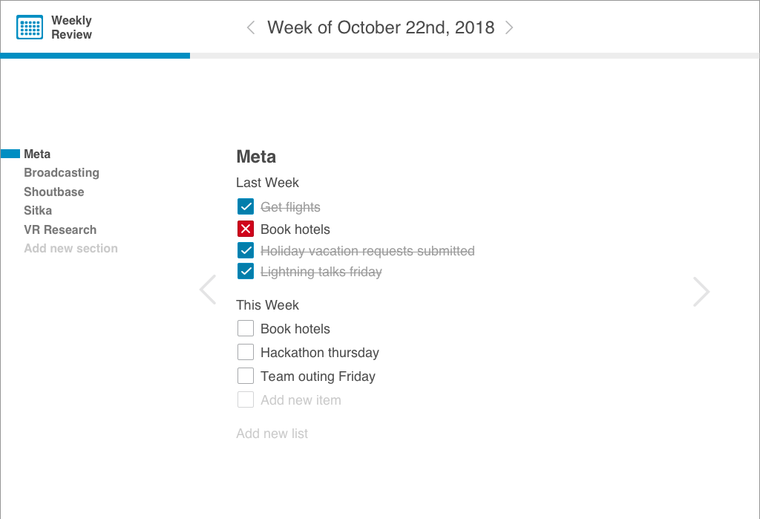Advance to the next week
Image resolution: width=760 pixels, height=519 pixels.
(x=510, y=27)
